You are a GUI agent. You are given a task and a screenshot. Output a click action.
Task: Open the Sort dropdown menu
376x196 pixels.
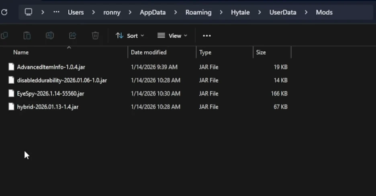(x=129, y=36)
